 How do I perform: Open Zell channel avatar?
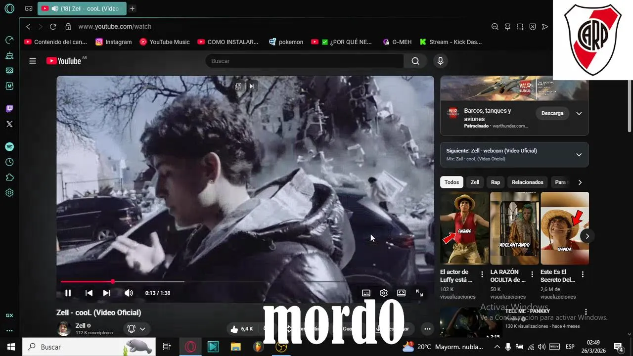[64, 329]
